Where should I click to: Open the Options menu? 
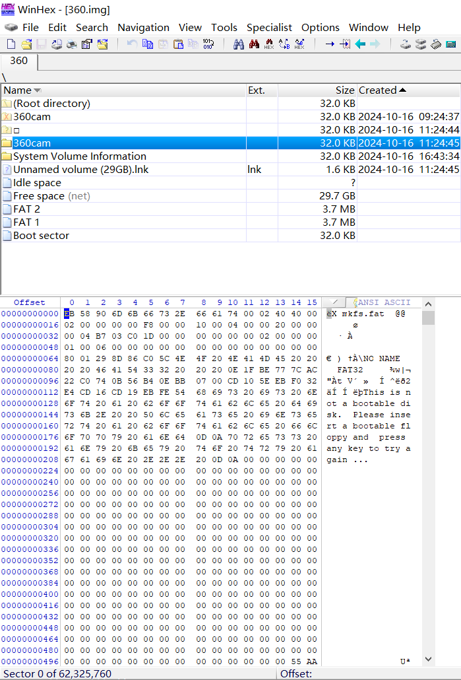click(x=321, y=28)
